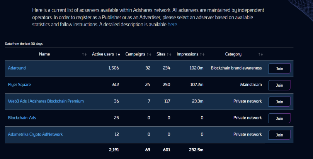Image resolution: width=313 pixels, height=159 pixels.
Task: Click Join on Blockchain-Ads row
Action: pyautogui.click(x=279, y=118)
